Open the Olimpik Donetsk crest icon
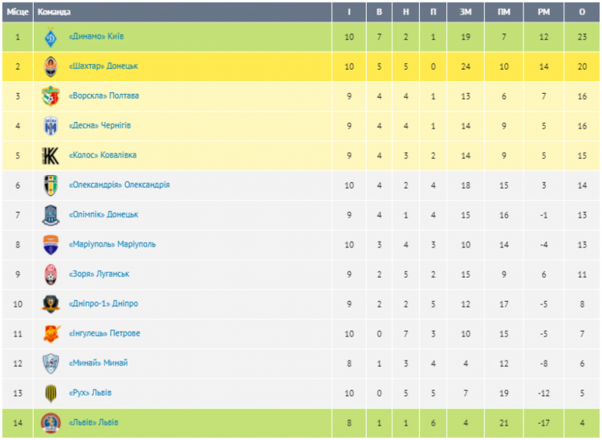The width and height of the screenshot is (602, 440). click(51, 215)
